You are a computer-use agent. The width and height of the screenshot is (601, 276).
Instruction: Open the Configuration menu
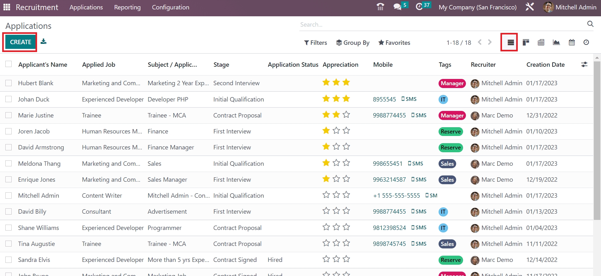(170, 7)
